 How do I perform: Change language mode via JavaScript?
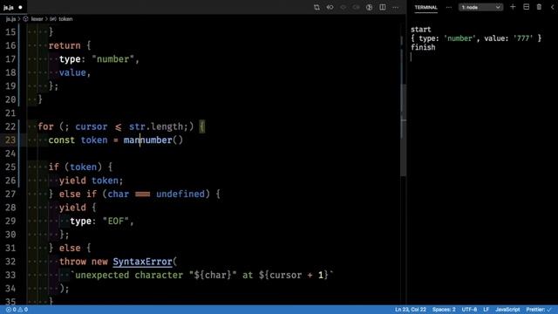point(507,310)
